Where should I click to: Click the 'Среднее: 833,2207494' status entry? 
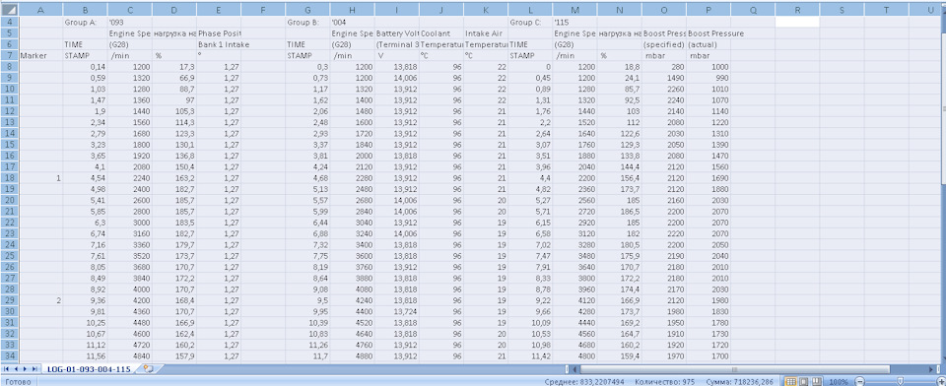pyautogui.click(x=584, y=382)
